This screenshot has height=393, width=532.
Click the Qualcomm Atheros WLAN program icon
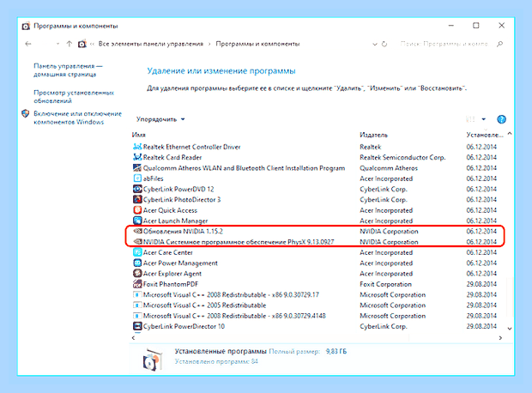[x=137, y=167]
